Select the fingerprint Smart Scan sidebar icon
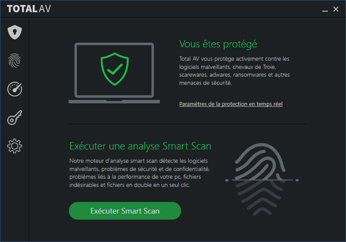Viewport: 346px width, 242px height. (x=15, y=61)
